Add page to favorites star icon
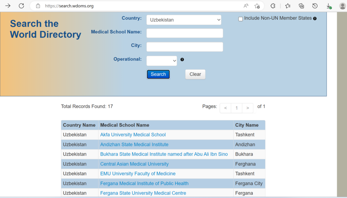 point(257,6)
